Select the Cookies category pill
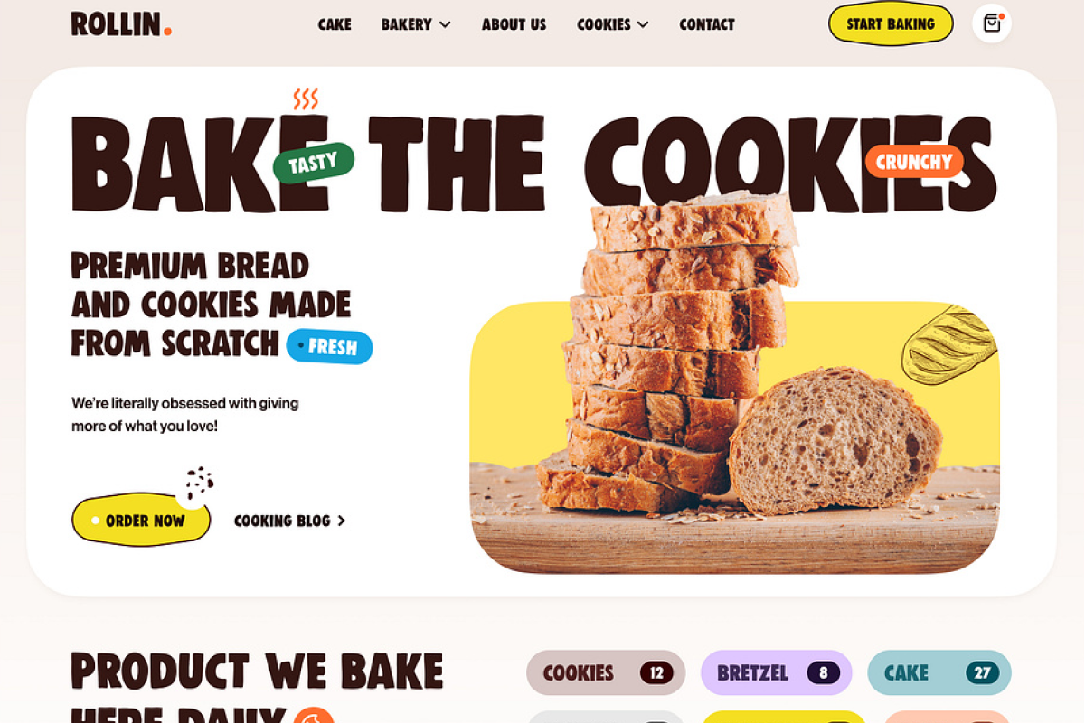This screenshot has width=1085, height=723. tap(606, 673)
